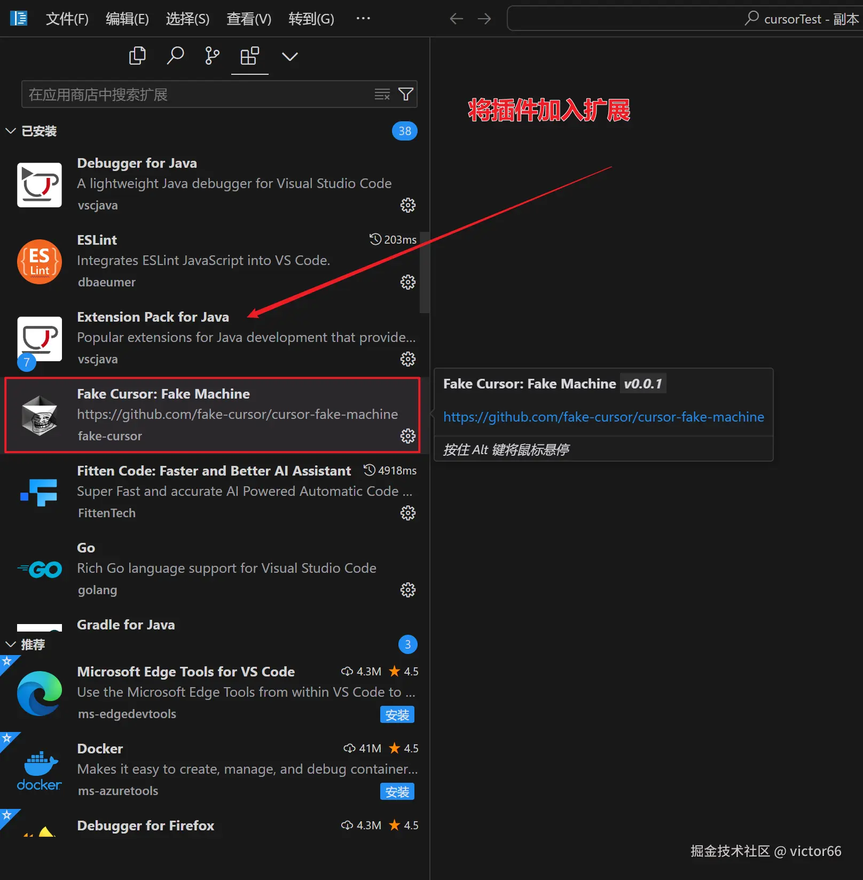Image resolution: width=863 pixels, height=880 pixels.
Task: Open the Source Control branch icon
Action: click(x=212, y=56)
